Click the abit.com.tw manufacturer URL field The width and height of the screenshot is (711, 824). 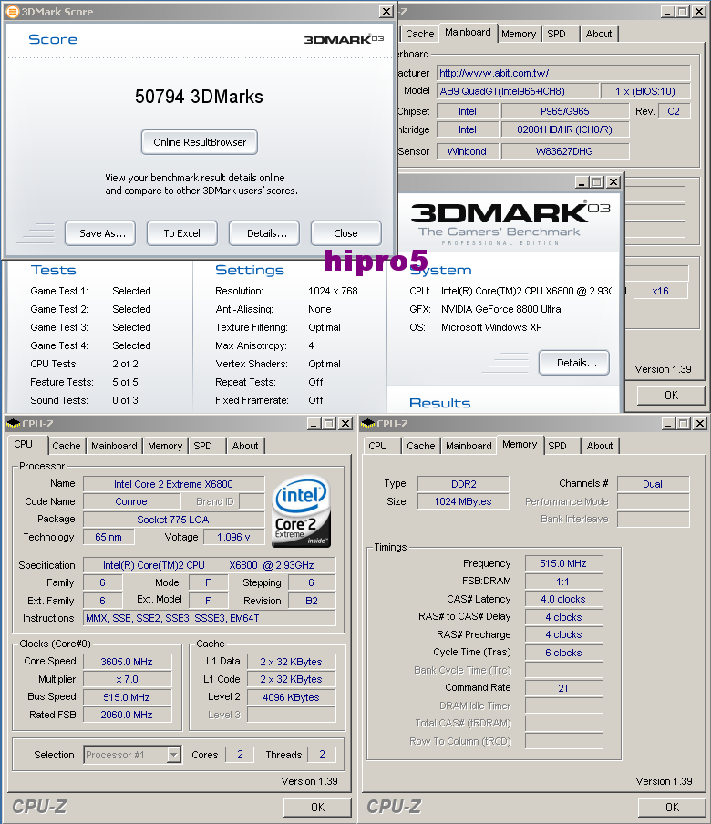point(563,73)
